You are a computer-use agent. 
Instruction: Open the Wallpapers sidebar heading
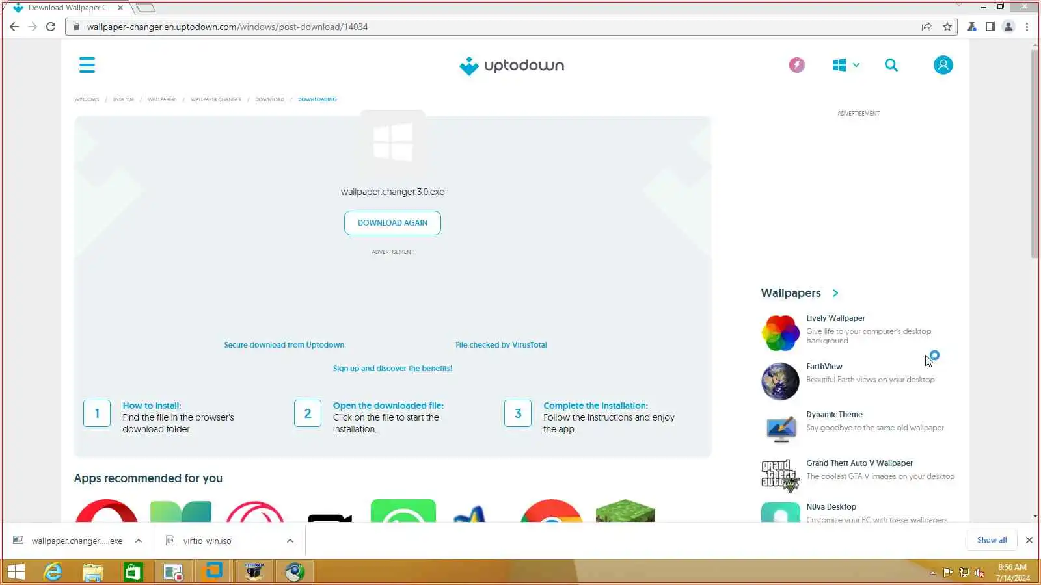click(791, 293)
